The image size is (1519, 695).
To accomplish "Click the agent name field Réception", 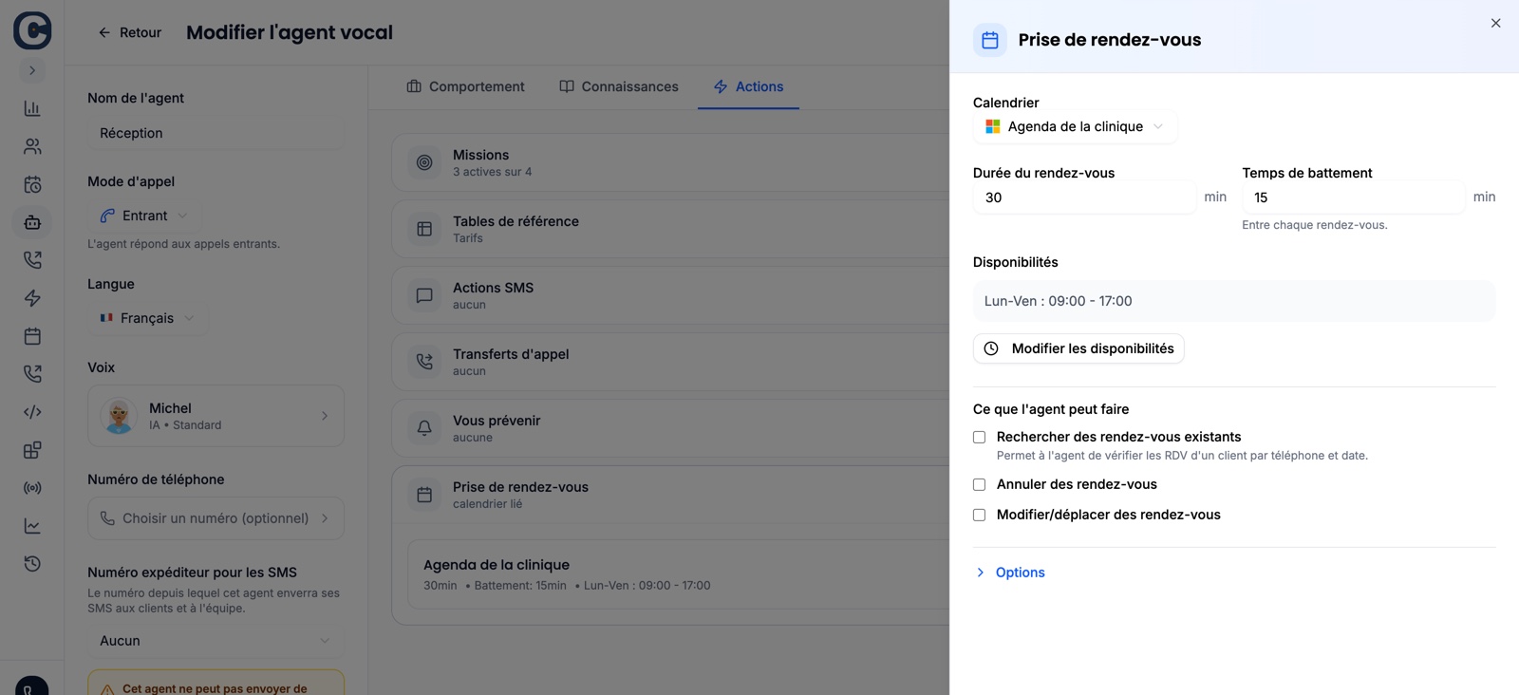I will (216, 133).
